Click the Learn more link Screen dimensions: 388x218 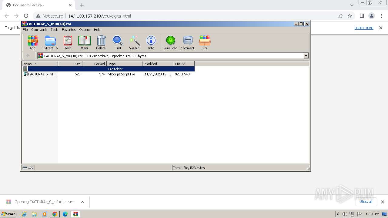coord(364,28)
